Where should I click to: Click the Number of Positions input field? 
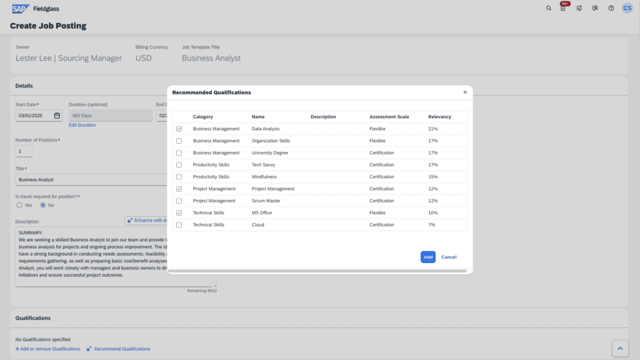coord(24,151)
